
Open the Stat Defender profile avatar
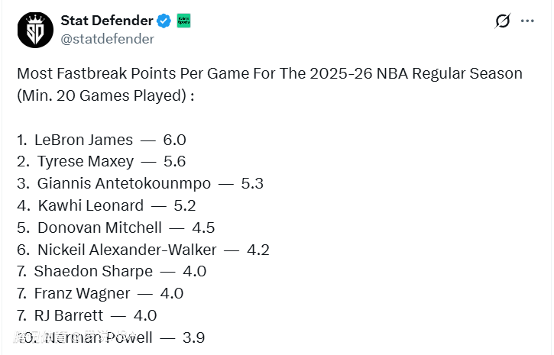35,30
